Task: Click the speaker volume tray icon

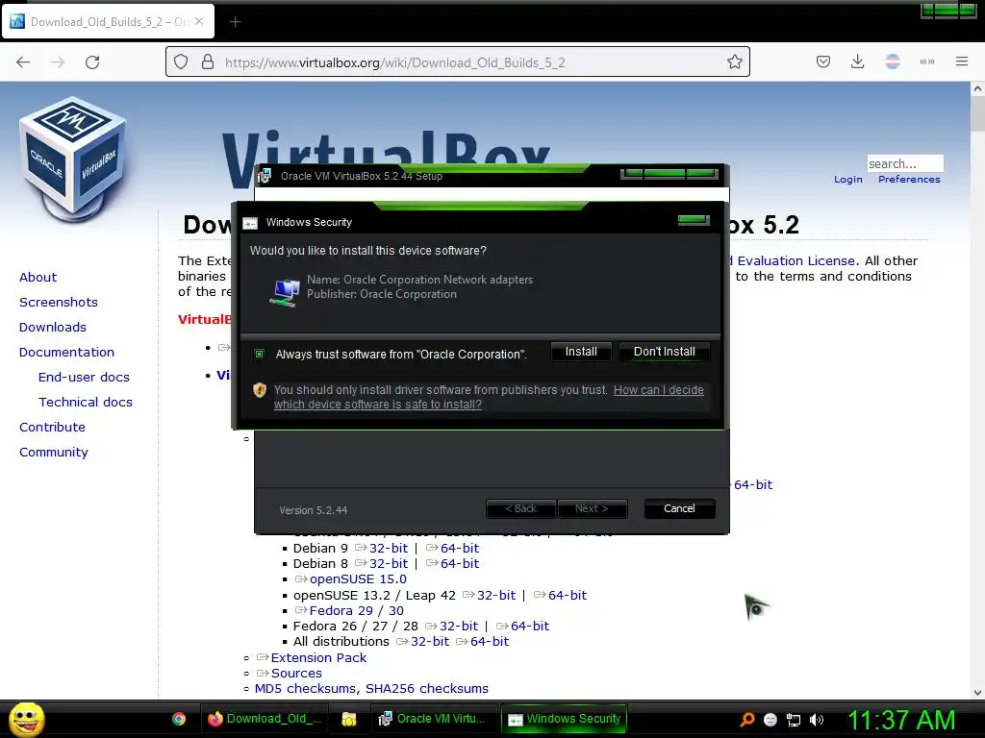Action: [x=817, y=720]
